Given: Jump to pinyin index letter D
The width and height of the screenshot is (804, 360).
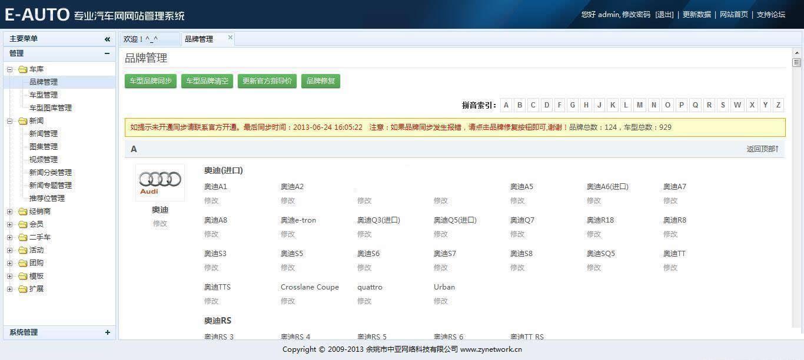Looking at the screenshot, I should 547,105.
